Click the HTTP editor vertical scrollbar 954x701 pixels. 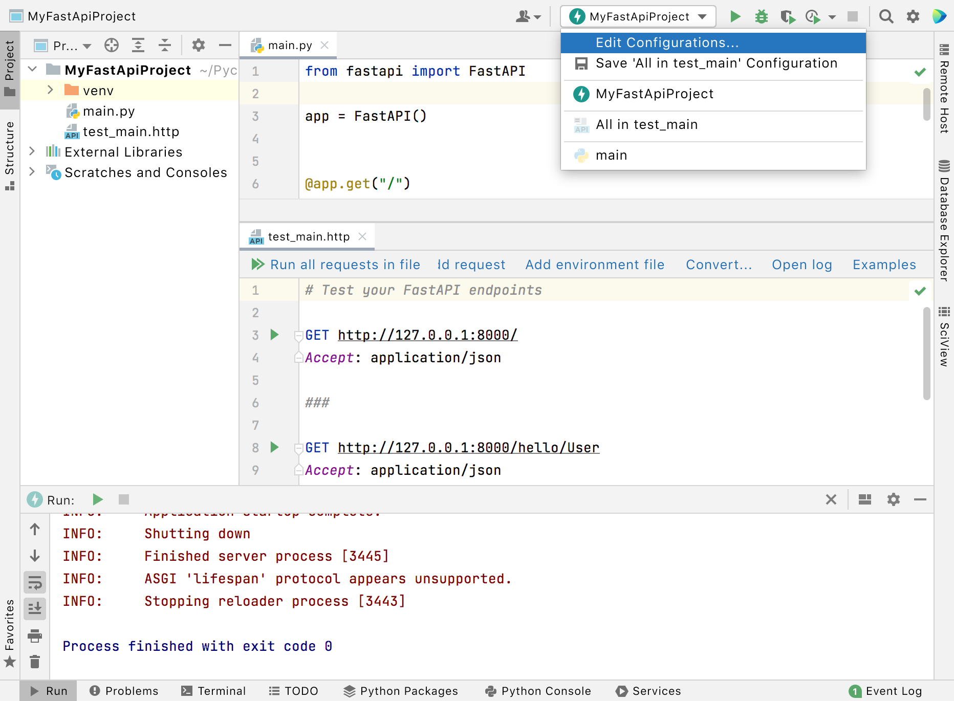coord(926,353)
